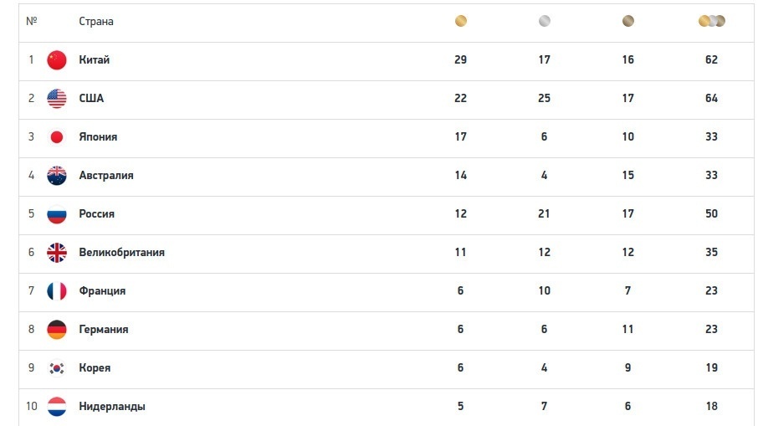758x426 pixels.
Task: Sort by gold medal column header
Action: tap(461, 21)
